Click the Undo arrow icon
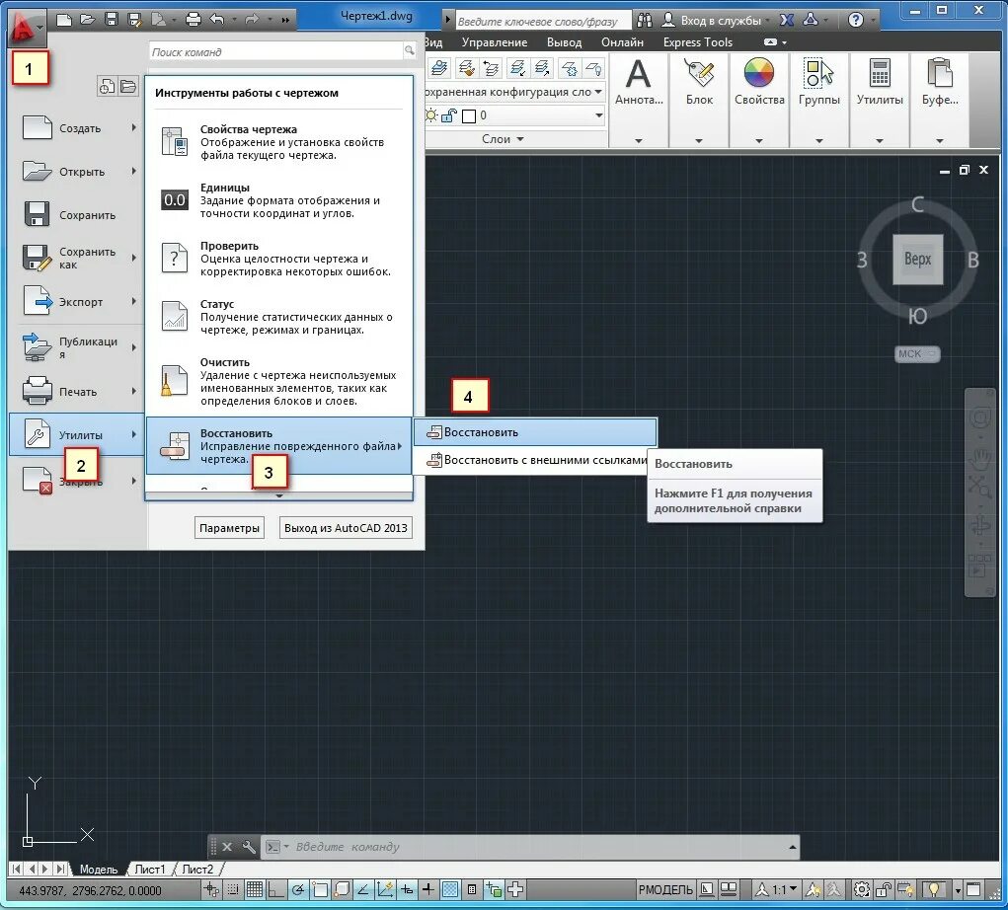Screen dimensions: 1008x910 (x=216, y=20)
